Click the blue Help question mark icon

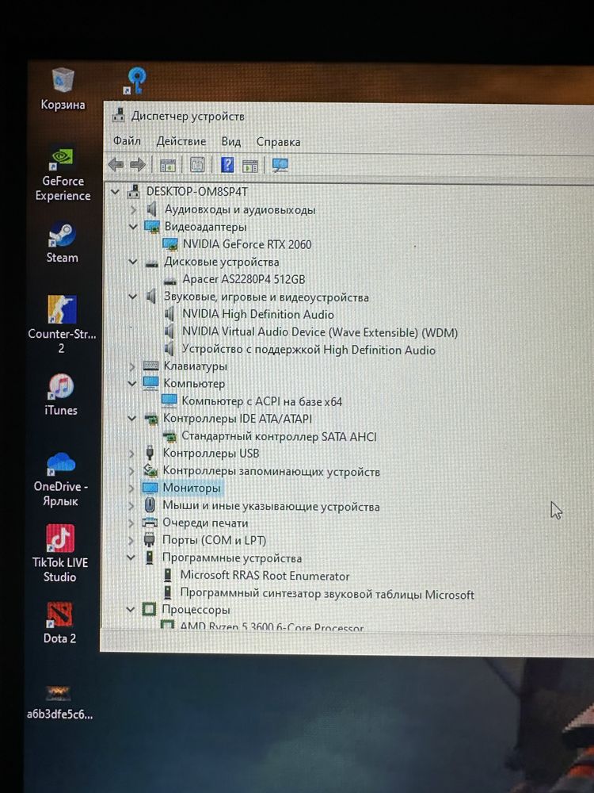[x=227, y=164]
